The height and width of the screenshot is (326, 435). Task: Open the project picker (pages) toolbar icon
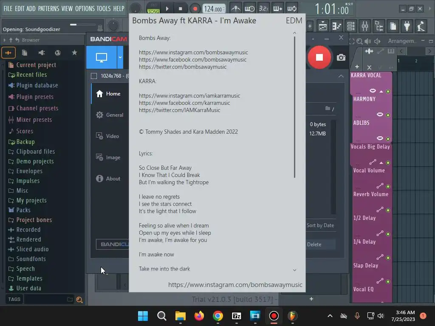[393, 26]
